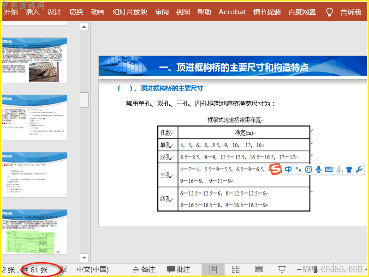Click the slide title 一、顶进框构桥的主要尺寸和构造特点
Screen dimensions: 369x277
click(234, 67)
